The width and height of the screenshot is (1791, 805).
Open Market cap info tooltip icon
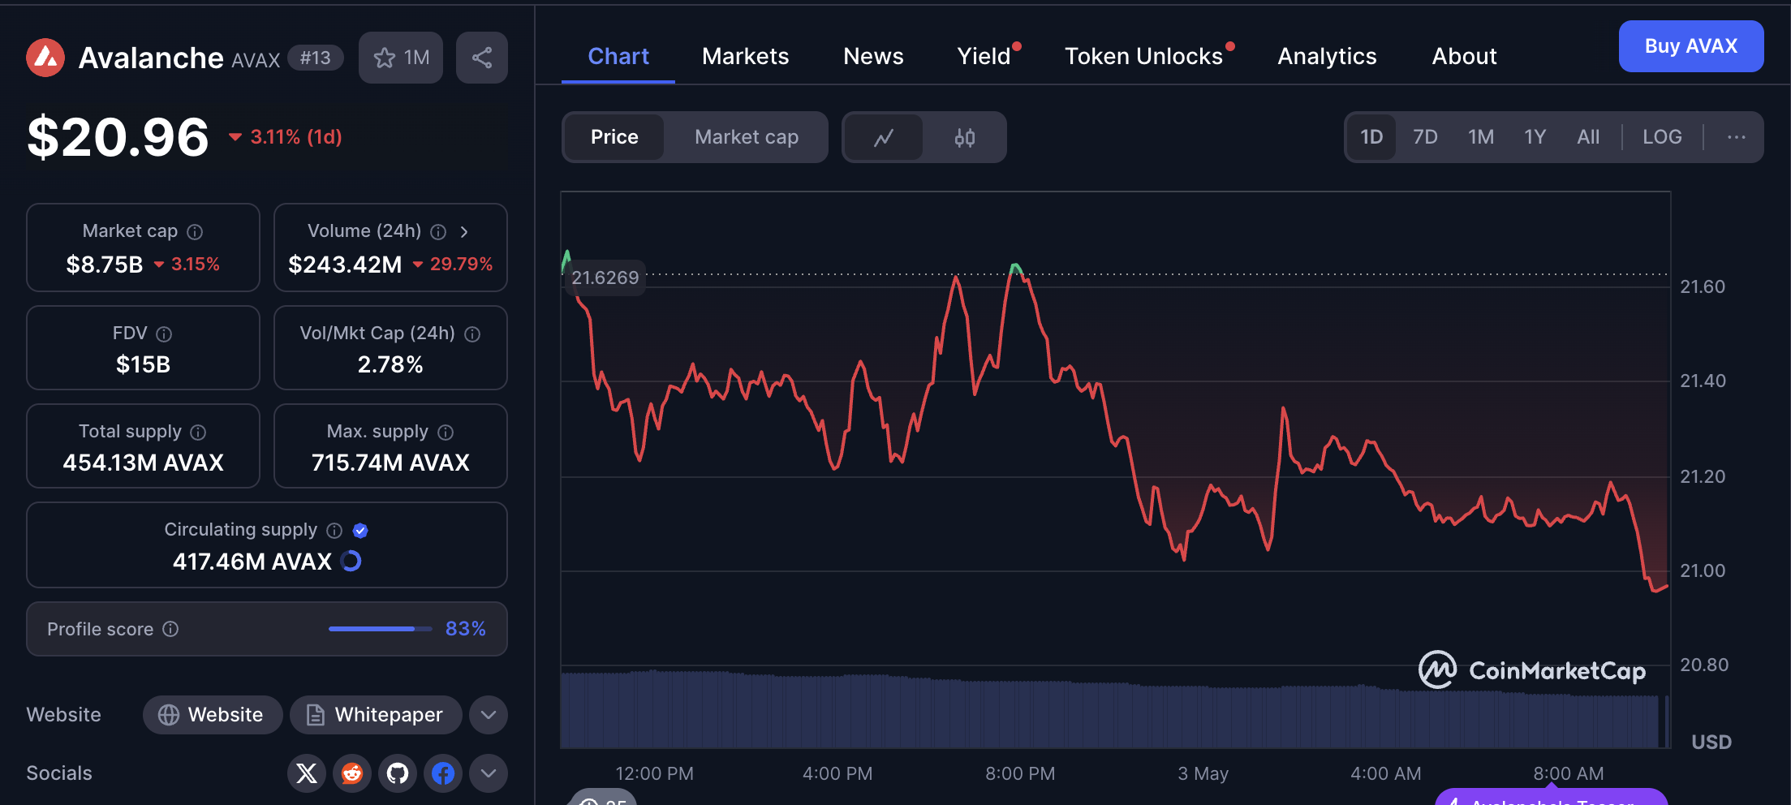point(195,232)
